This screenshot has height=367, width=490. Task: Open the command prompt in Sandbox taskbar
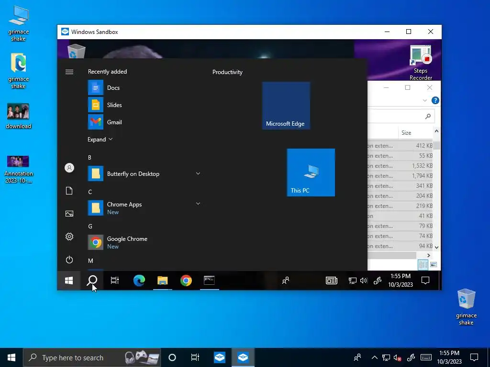(210, 281)
